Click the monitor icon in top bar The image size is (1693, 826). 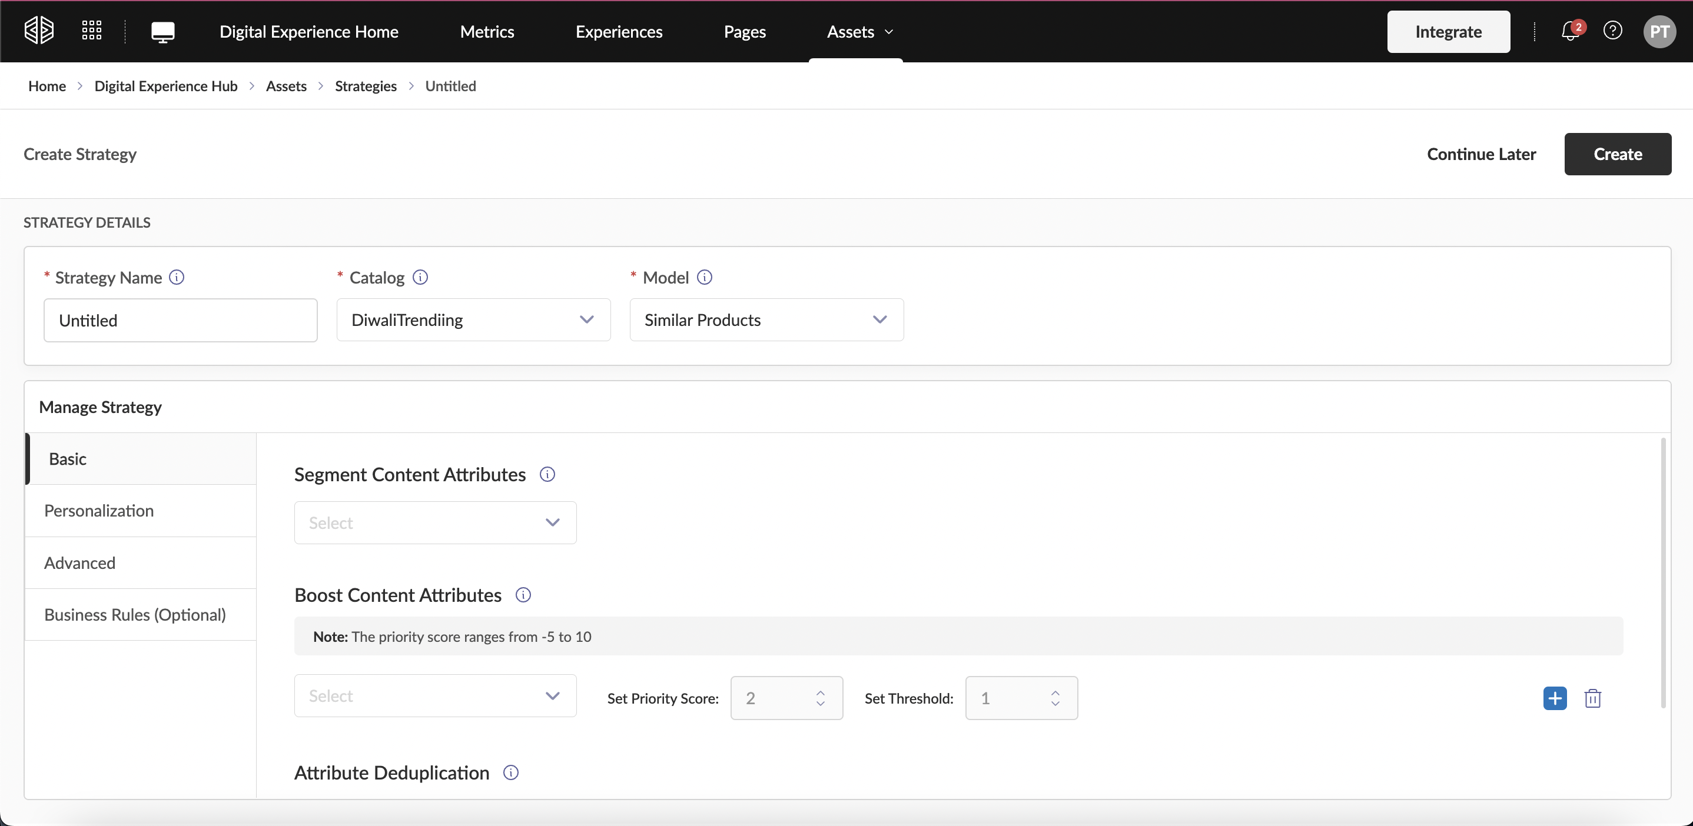coord(162,32)
